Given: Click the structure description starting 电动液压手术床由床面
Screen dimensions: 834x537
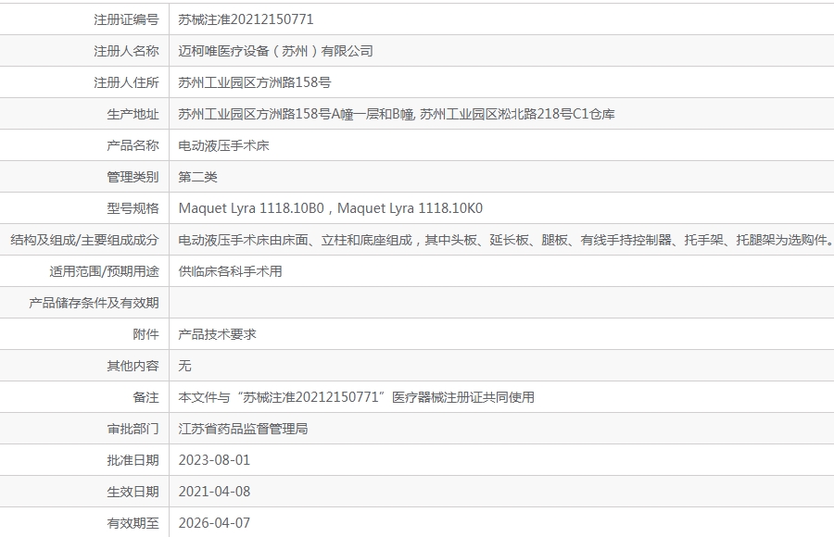Looking at the screenshot, I should [x=505, y=241].
